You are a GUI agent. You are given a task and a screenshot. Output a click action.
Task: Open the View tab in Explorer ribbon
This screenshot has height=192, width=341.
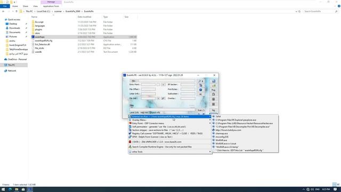[36, 6]
